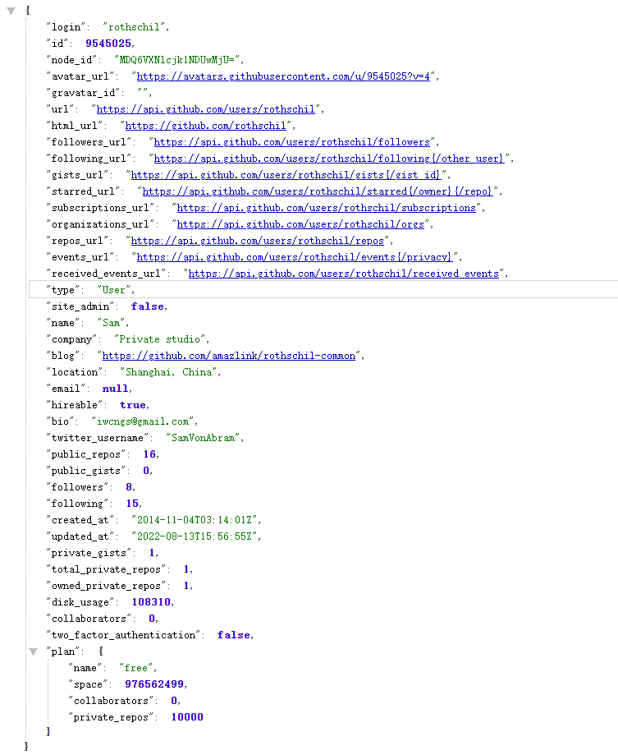Click the two_factor_authentication value false
618x755 pixels.
point(234,634)
